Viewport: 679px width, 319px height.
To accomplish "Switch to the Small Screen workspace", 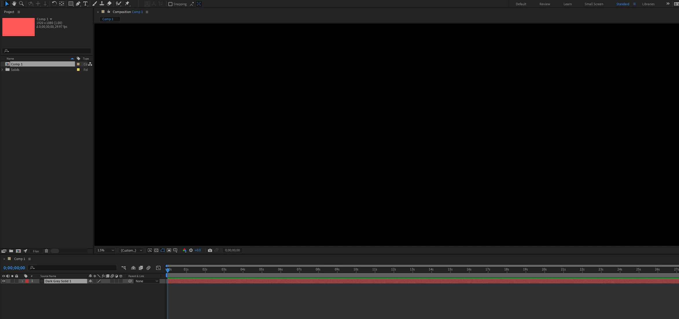I will click(594, 4).
